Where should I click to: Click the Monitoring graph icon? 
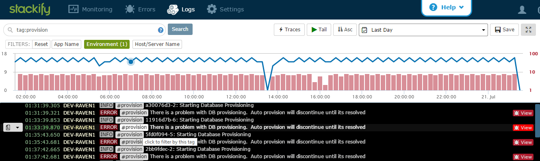tap(73, 9)
